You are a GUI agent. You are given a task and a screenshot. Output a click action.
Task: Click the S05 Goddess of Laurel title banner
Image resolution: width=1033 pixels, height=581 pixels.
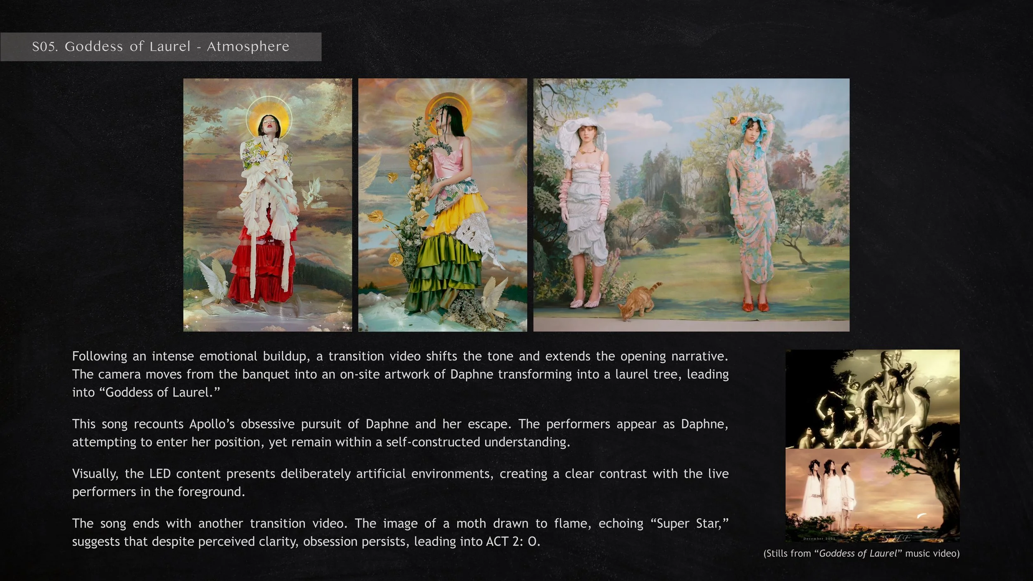161,47
